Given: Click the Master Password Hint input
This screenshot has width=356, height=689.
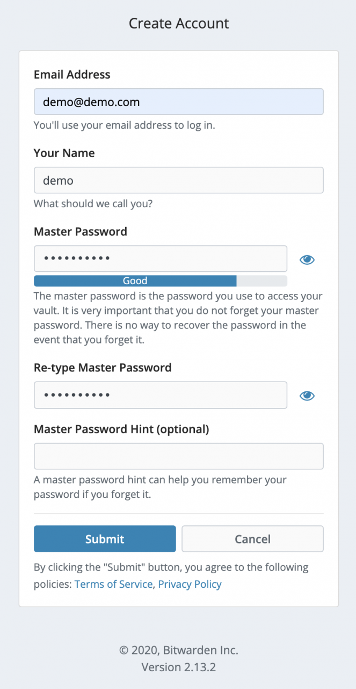Looking at the screenshot, I should (178, 456).
